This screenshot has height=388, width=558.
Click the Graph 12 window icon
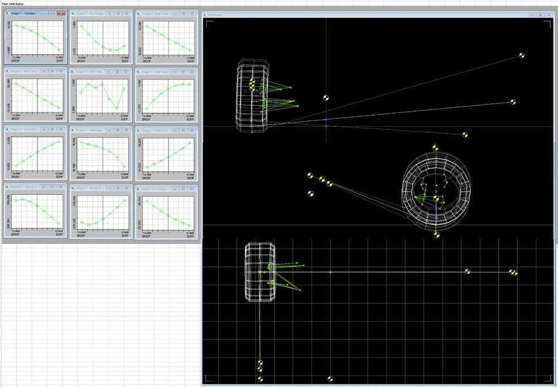tap(73, 71)
